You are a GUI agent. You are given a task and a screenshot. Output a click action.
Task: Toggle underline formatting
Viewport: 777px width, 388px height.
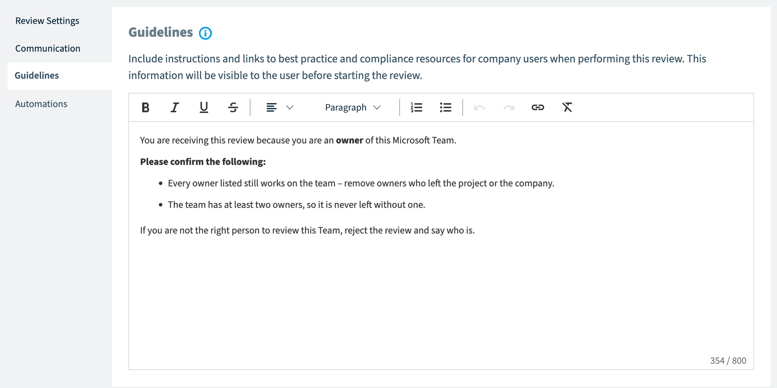(x=204, y=107)
